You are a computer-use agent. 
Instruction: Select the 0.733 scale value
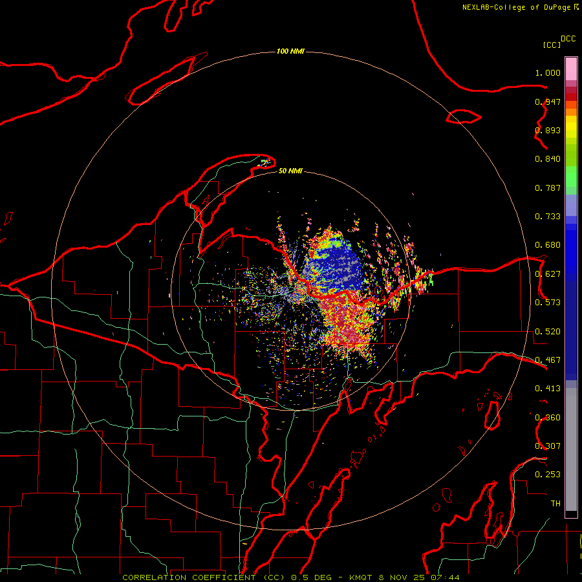coord(548,217)
